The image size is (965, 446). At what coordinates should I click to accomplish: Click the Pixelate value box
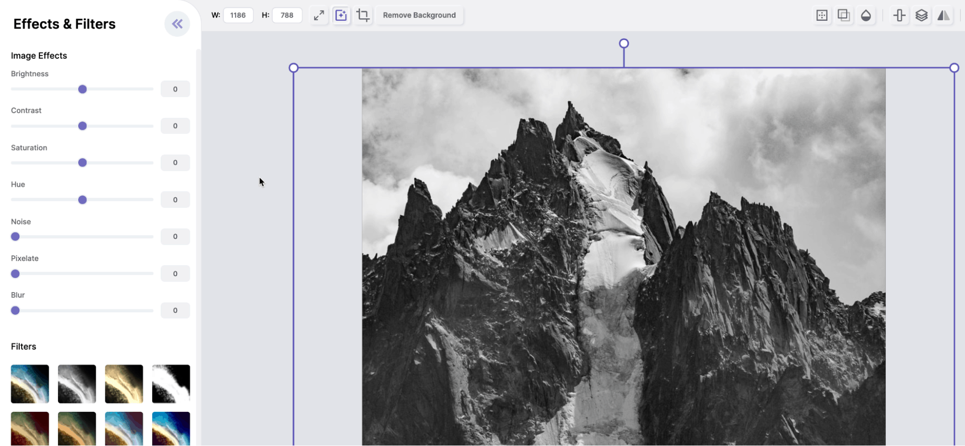pyautogui.click(x=175, y=274)
